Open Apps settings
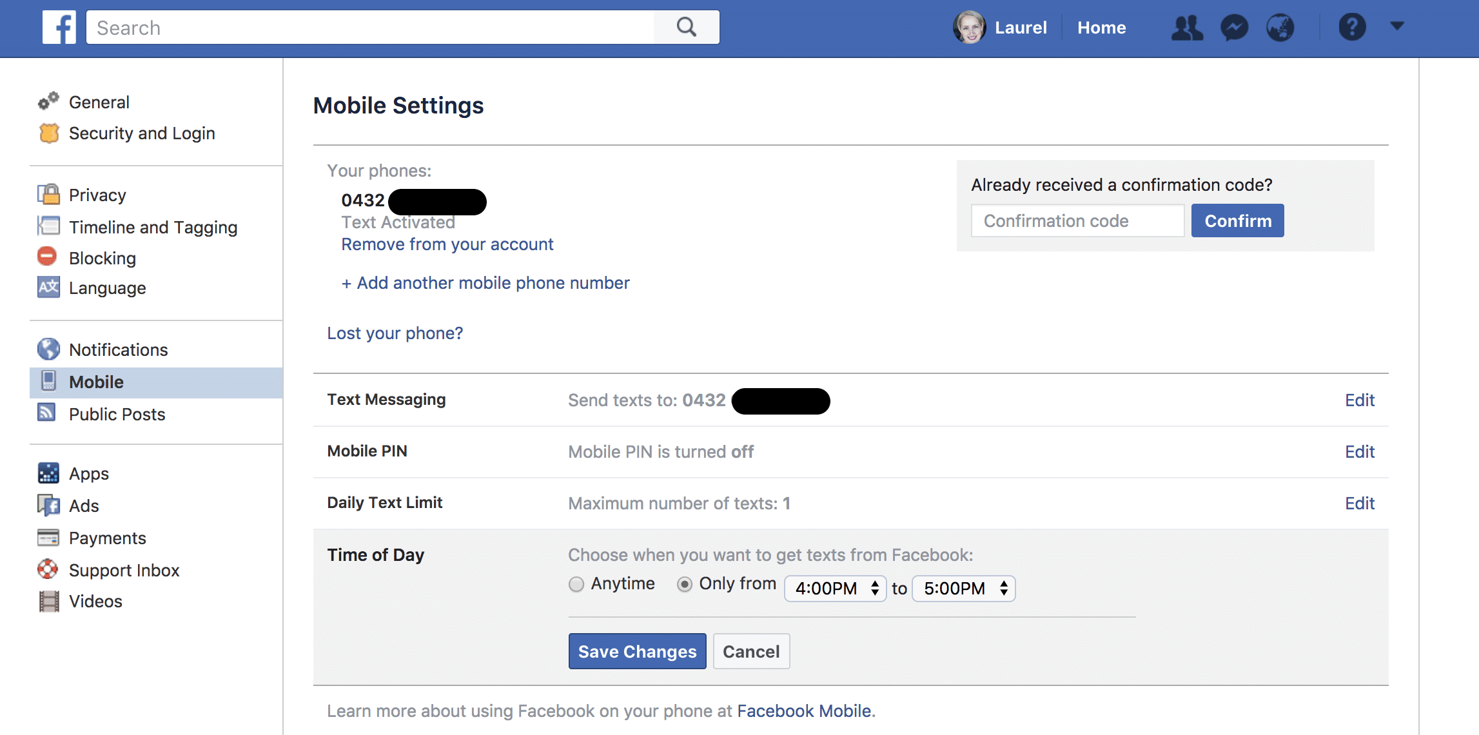This screenshot has width=1479, height=735. click(89, 474)
